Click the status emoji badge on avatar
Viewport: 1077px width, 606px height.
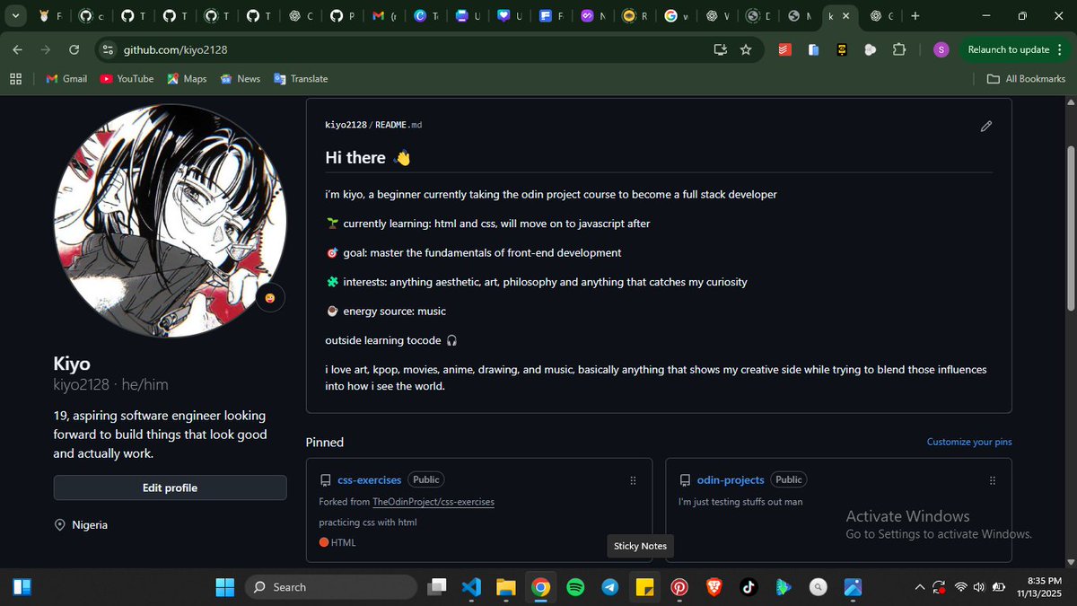tap(270, 298)
